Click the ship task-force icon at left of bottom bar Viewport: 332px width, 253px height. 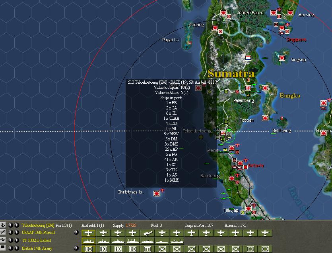[2, 240]
